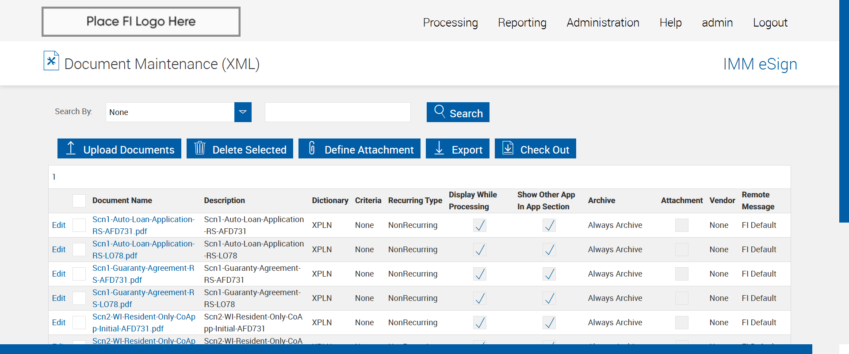Click the page vertical scrollbar thumb
849x354 pixels.
844,111
